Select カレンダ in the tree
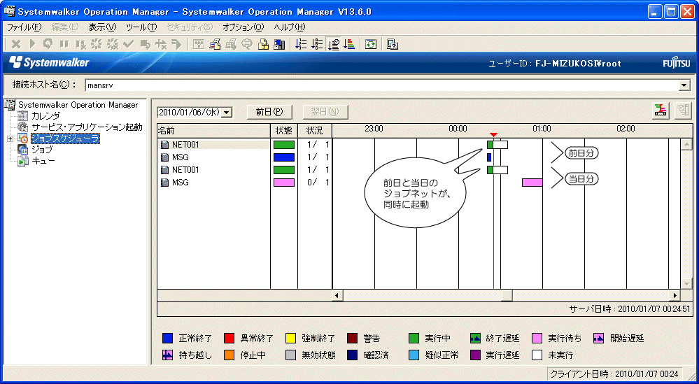 45,116
